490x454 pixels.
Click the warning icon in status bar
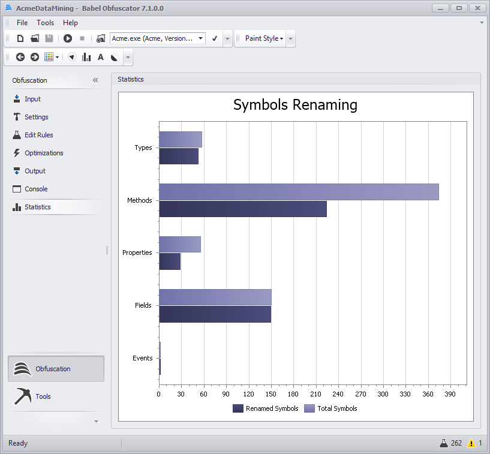[471, 443]
